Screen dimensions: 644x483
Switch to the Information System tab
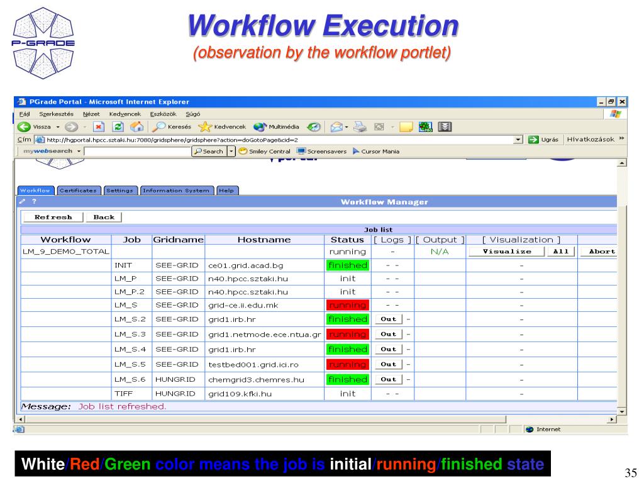tap(176, 191)
